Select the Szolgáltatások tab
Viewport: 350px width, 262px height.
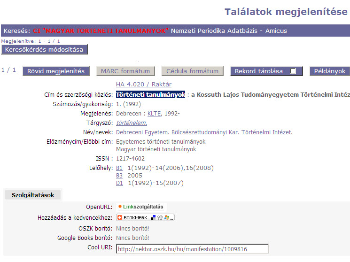point(33,195)
